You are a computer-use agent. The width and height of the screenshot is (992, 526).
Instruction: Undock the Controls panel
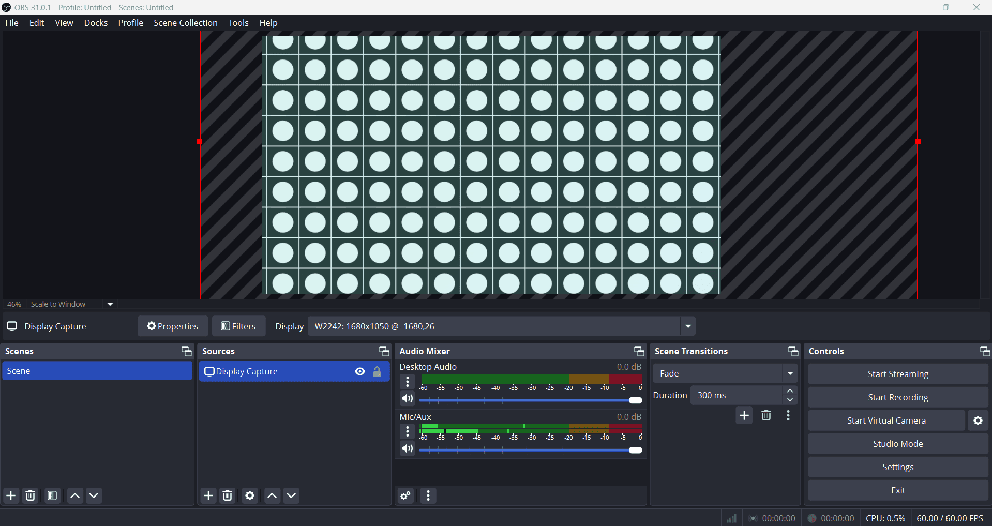coord(985,351)
